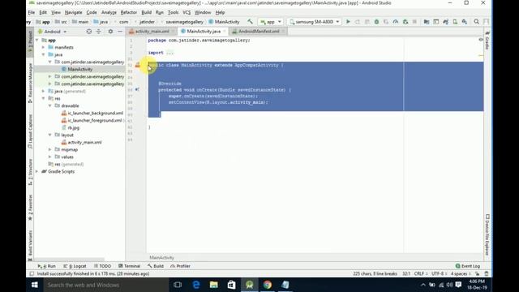Open the app run configuration dropdown
The width and height of the screenshot is (519, 292).
click(x=271, y=22)
